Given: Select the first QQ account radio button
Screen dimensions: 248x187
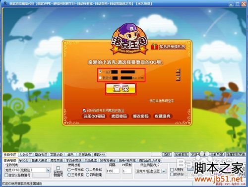Looking at the screenshot, I should point(100,71).
